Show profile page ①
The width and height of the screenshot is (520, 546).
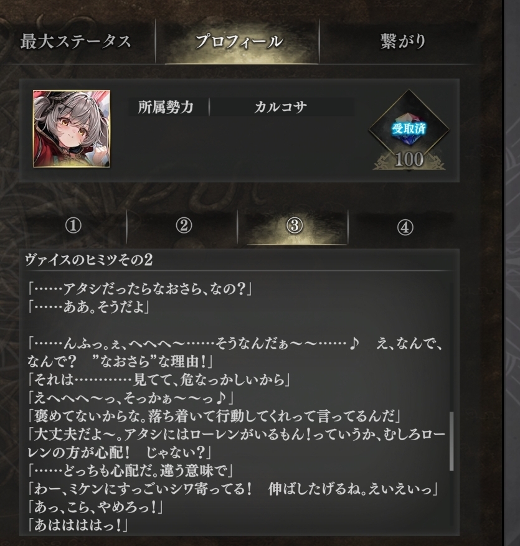[x=73, y=227]
